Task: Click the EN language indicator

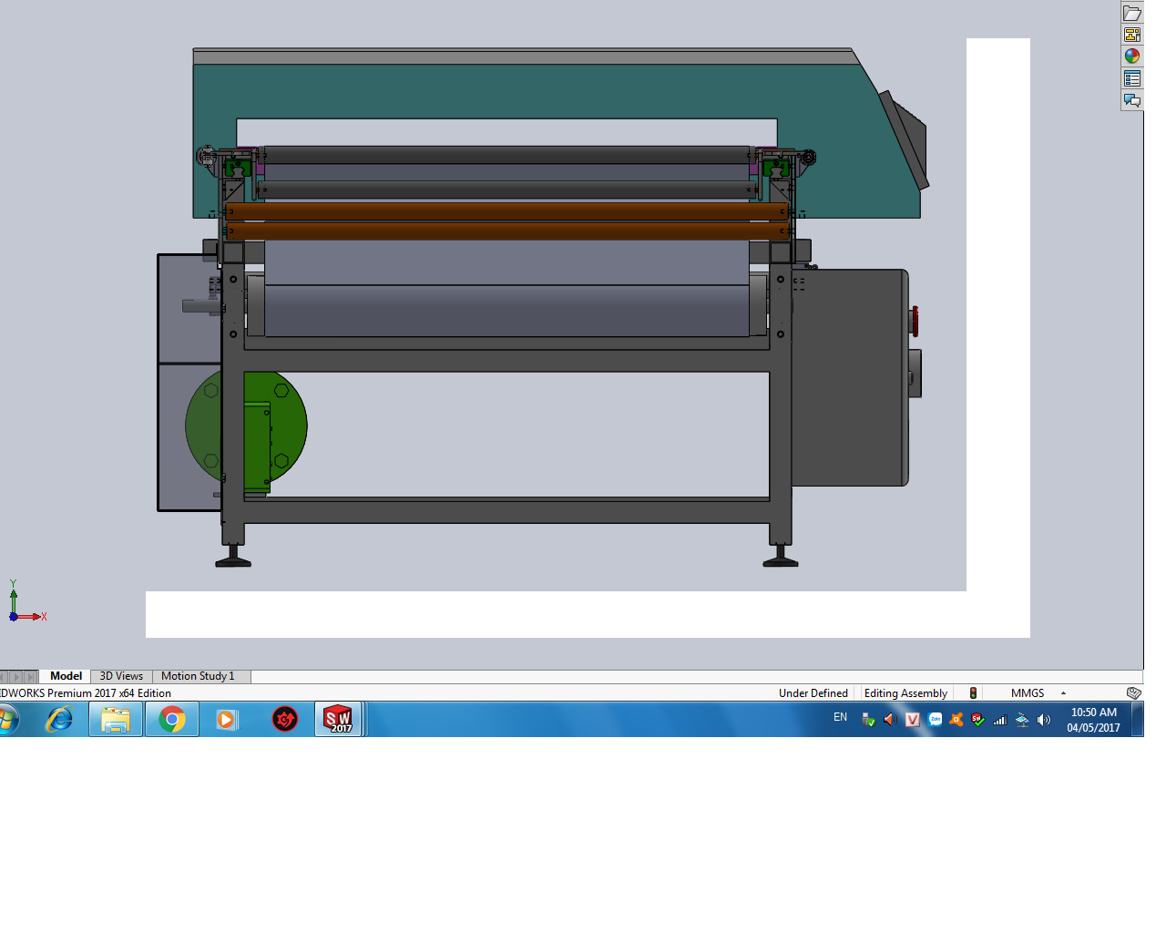Action: (841, 717)
